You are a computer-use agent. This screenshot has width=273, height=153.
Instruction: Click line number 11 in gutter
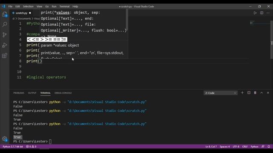coord(19,77)
